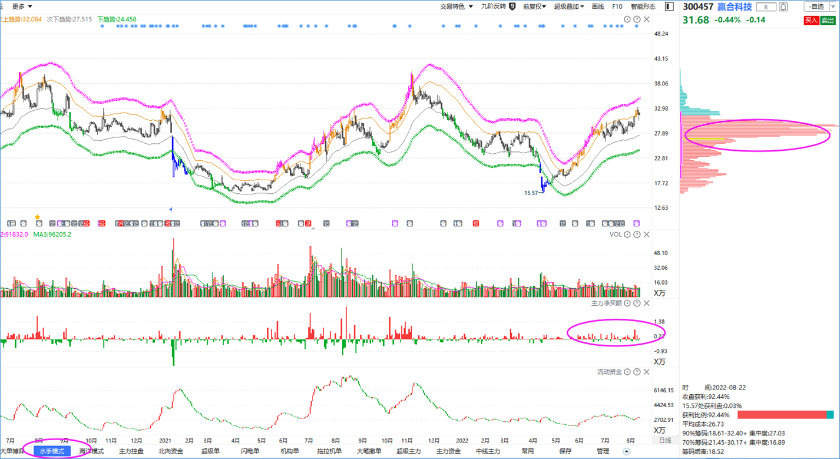Click the bell alert icon beside 赢合科技
Screen dimensions: 840x459
point(783,7)
